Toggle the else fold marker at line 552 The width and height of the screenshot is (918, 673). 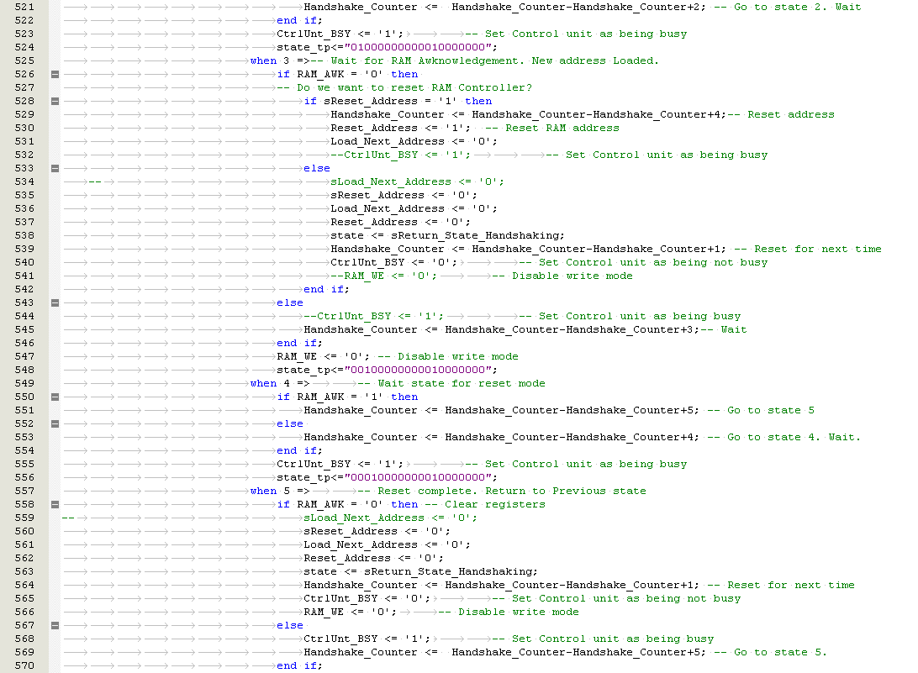(x=55, y=423)
